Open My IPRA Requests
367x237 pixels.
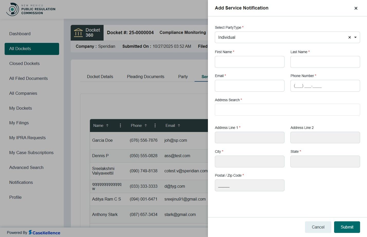click(27, 138)
